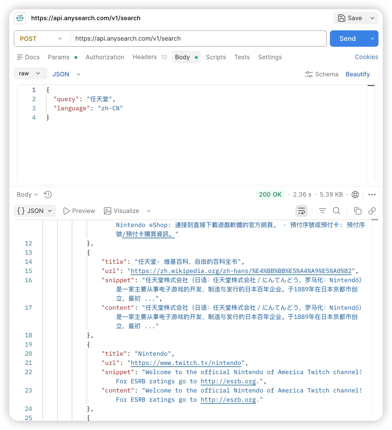392x430 pixels.
Task: Click the network globe icon
Action: [355, 195]
